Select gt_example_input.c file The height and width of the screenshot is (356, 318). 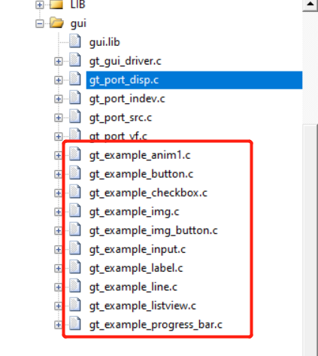tap(138, 250)
